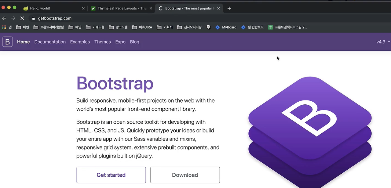Open a new browser tab
The width and height of the screenshot is (391, 188).
click(229, 8)
